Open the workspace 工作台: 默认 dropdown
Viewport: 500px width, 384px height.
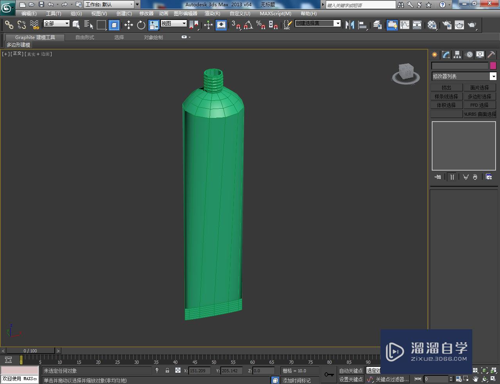[109, 5]
